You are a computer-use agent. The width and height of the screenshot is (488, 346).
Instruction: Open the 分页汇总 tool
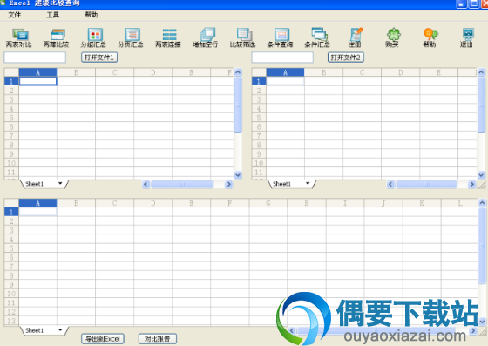tap(131, 38)
